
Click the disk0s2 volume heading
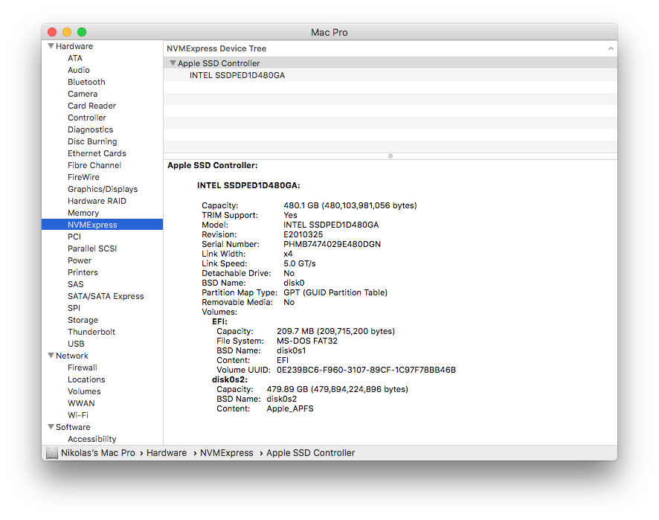230,379
